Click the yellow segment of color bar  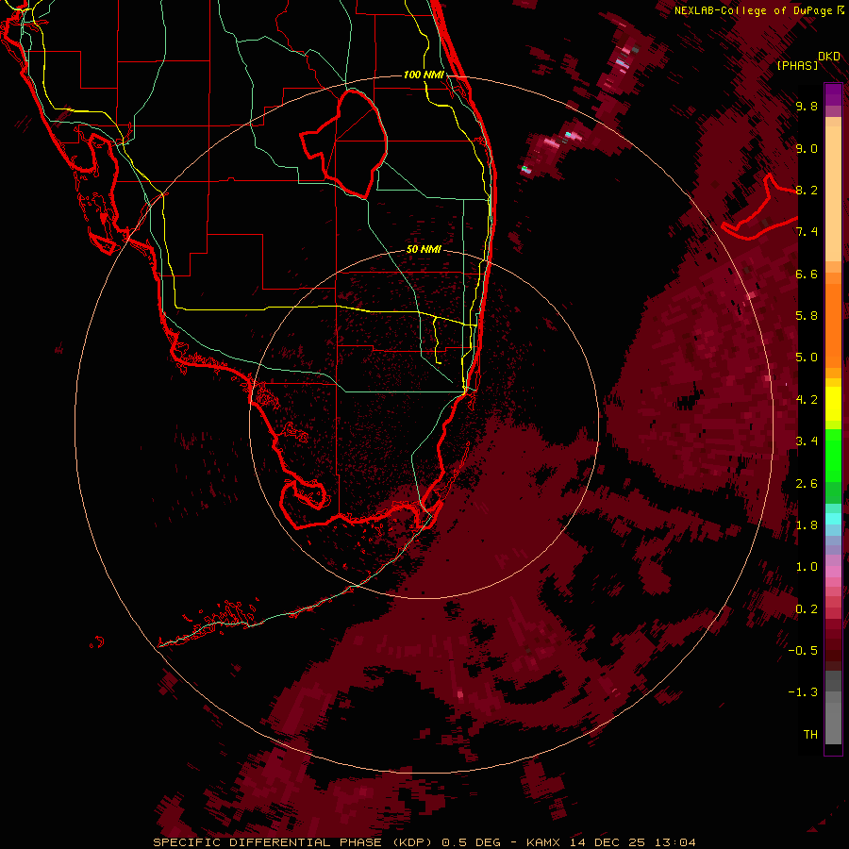(833, 404)
